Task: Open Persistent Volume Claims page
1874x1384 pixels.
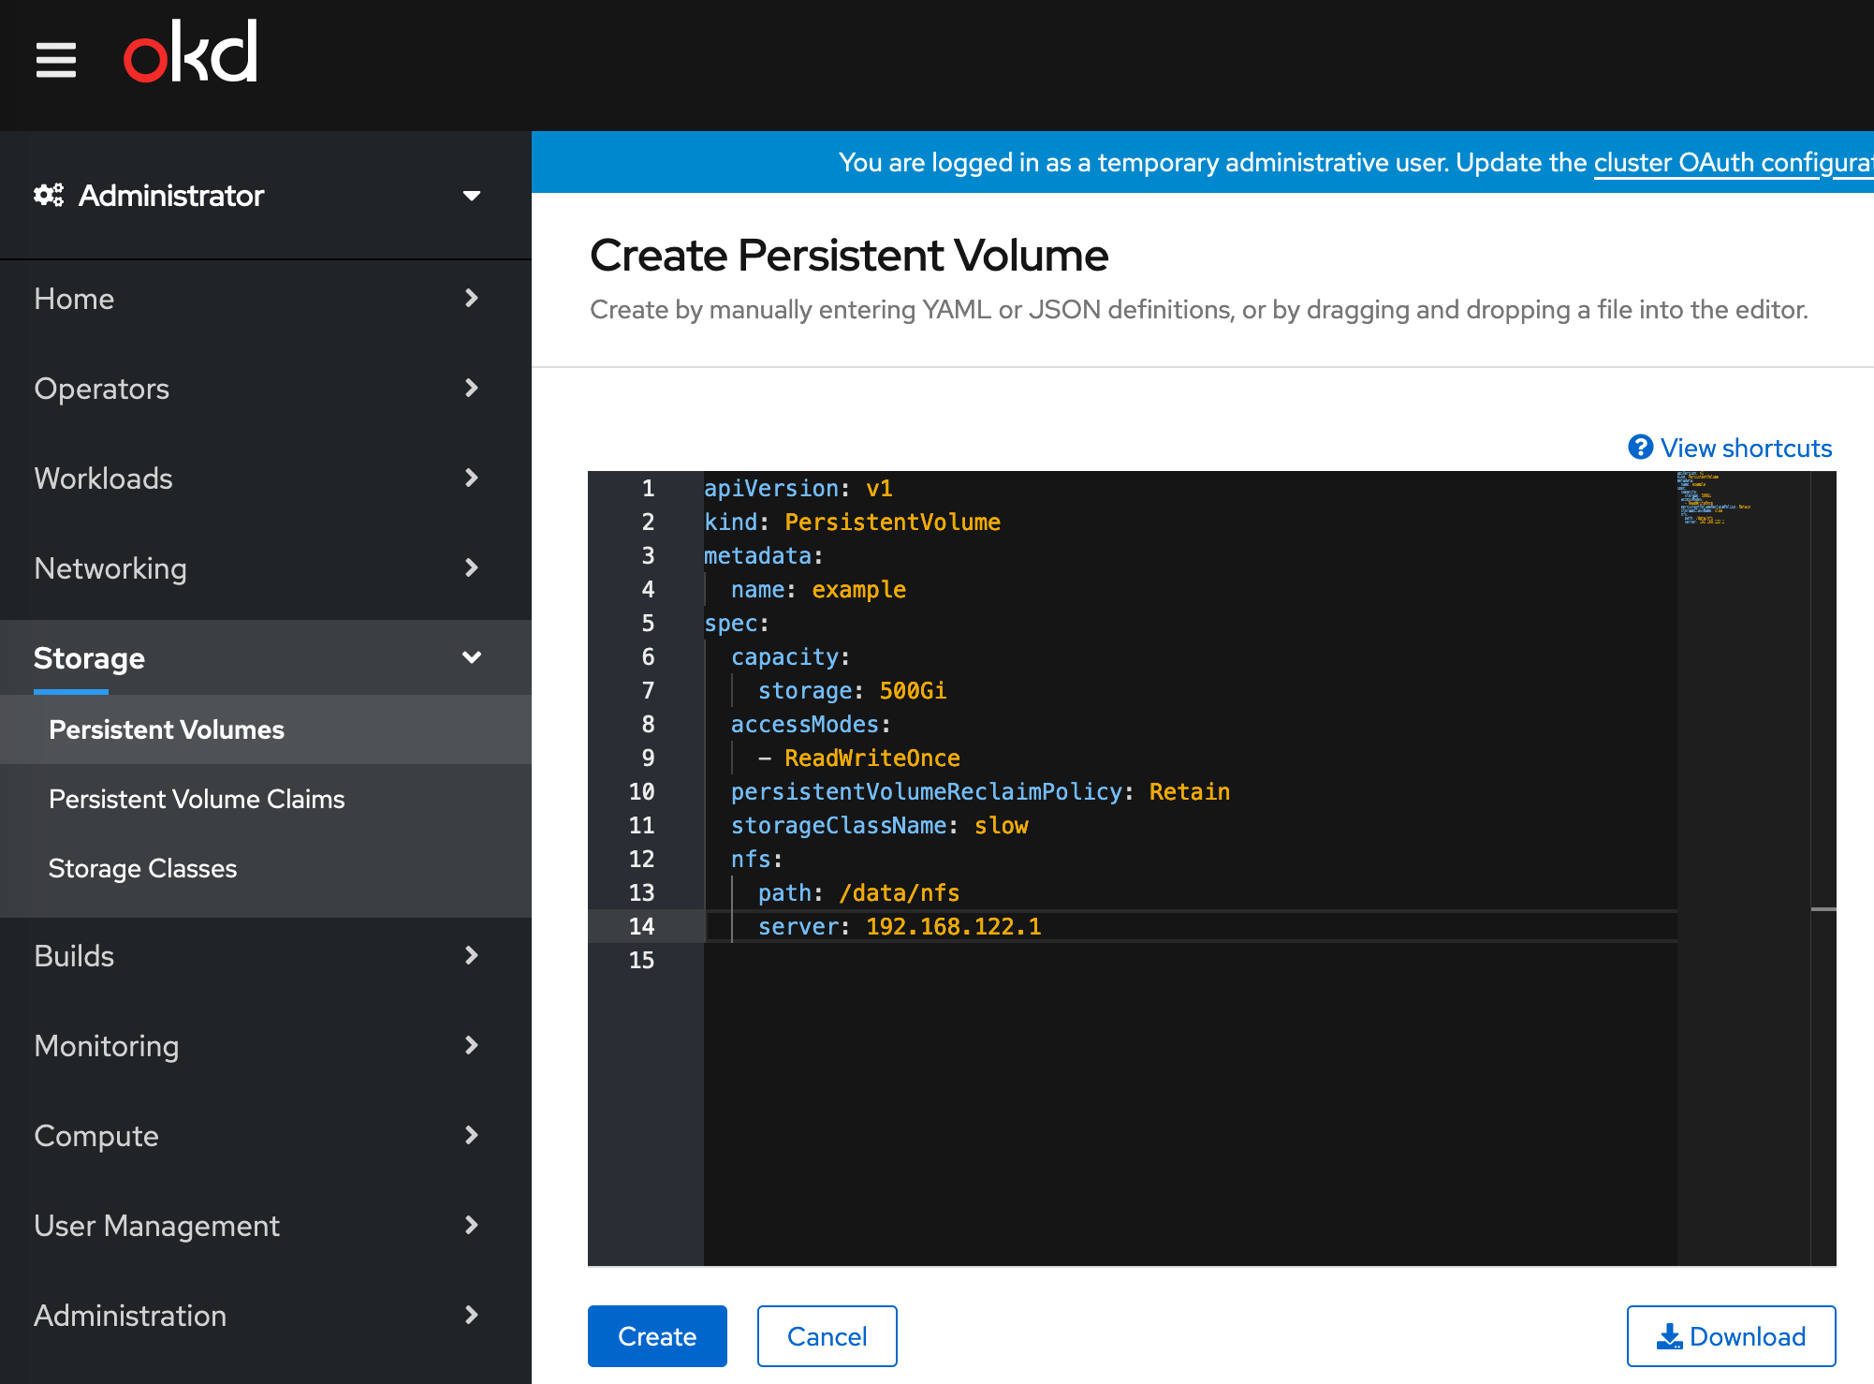Action: tap(197, 799)
